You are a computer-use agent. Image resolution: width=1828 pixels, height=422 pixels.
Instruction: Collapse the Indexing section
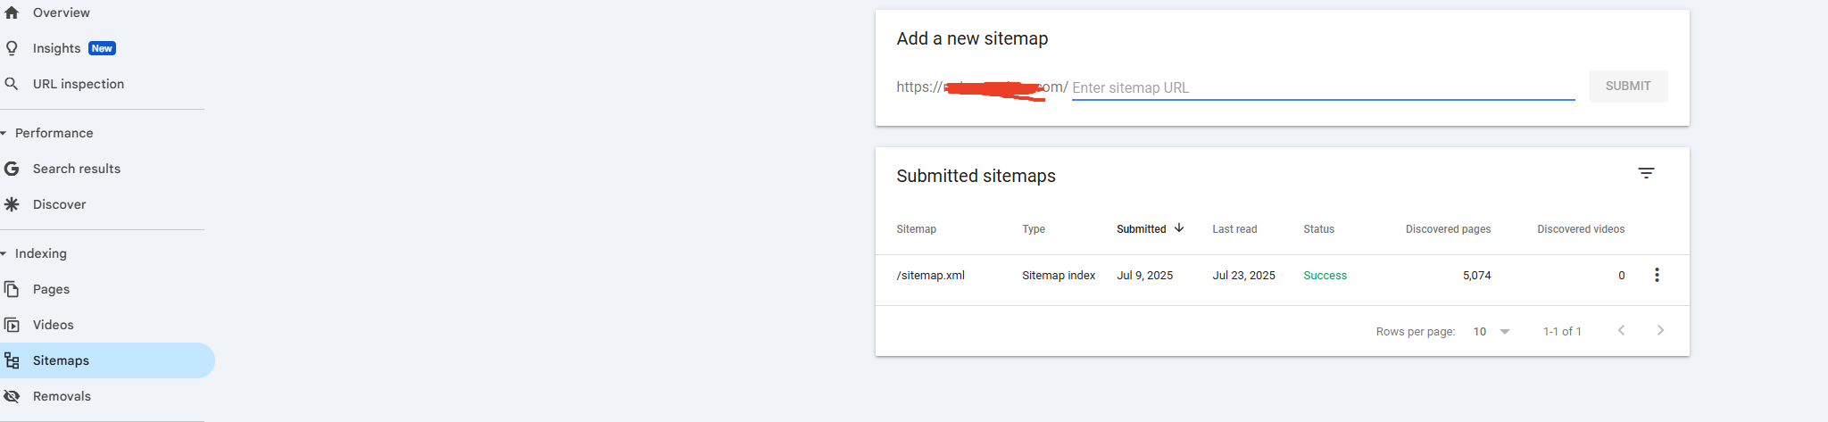[4, 253]
